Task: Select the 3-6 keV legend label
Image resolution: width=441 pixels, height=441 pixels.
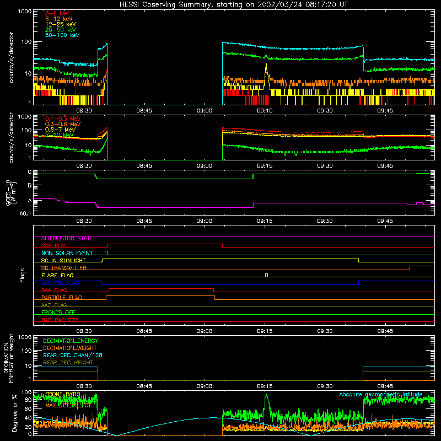Action: coord(57,13)
